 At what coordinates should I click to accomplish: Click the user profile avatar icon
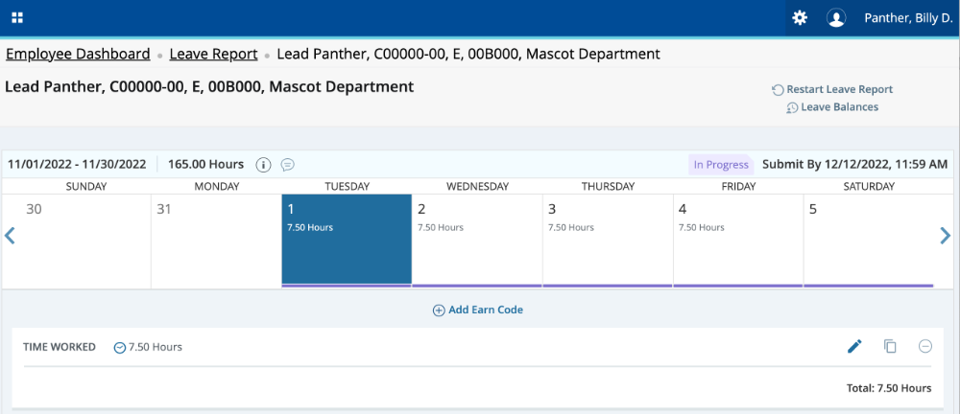tap(836, 18)
